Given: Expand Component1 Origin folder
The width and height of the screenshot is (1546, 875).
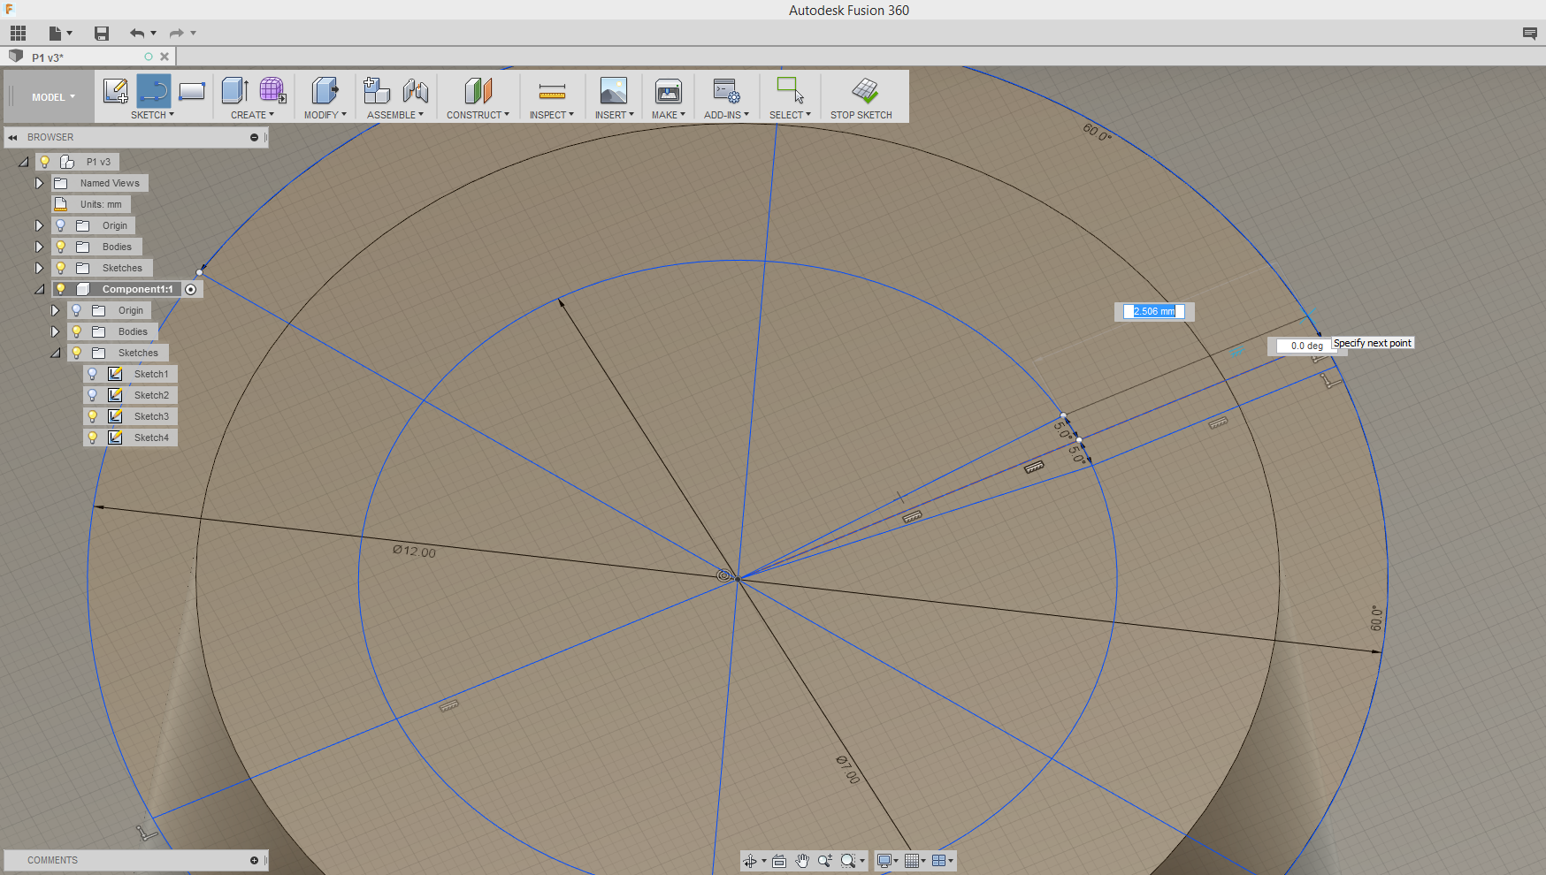Looking at the screenshot, I should point(55,310).
